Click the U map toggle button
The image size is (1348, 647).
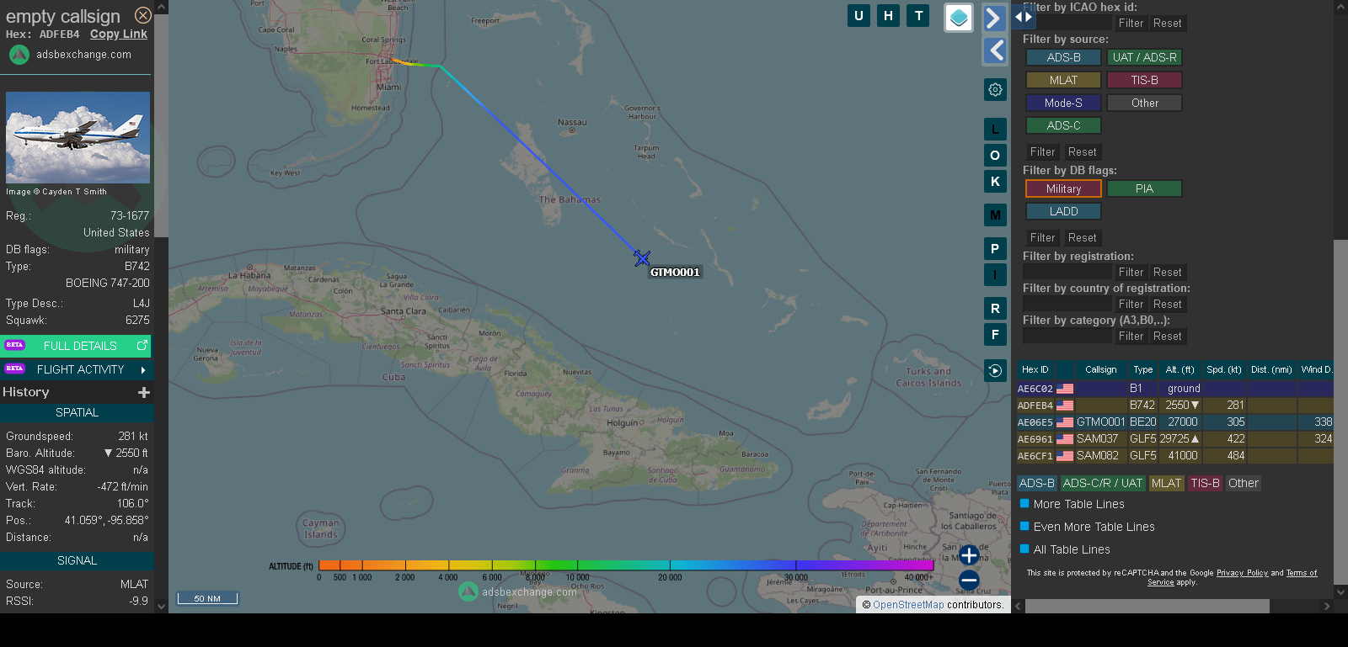(859, 15)
